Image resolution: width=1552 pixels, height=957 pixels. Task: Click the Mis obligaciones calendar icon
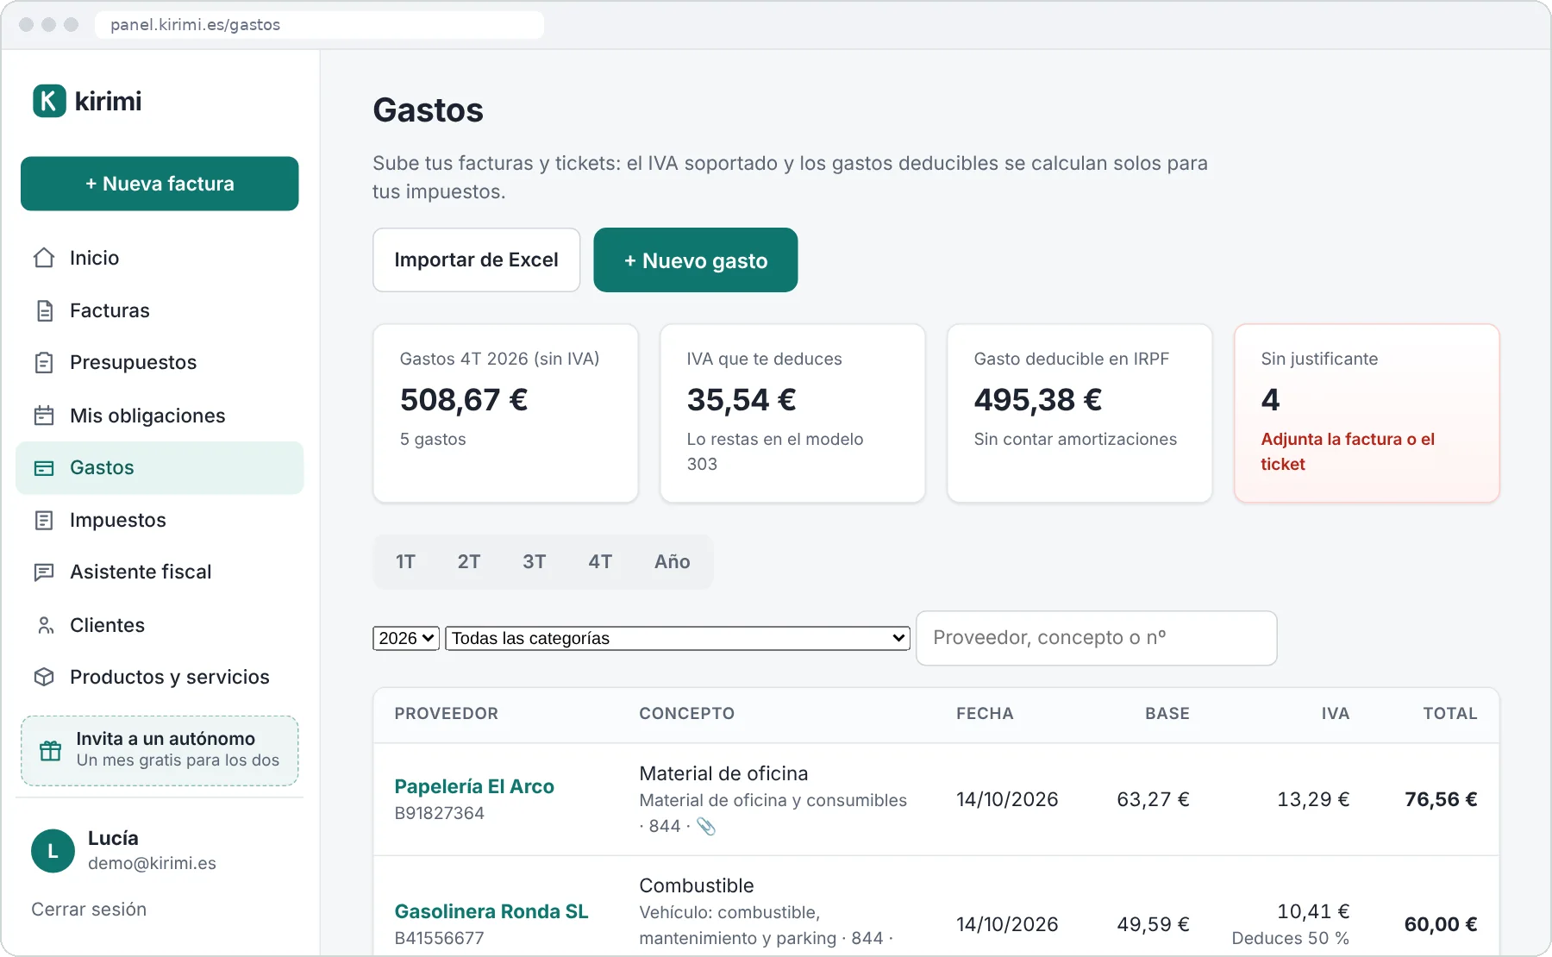[44, 416]
